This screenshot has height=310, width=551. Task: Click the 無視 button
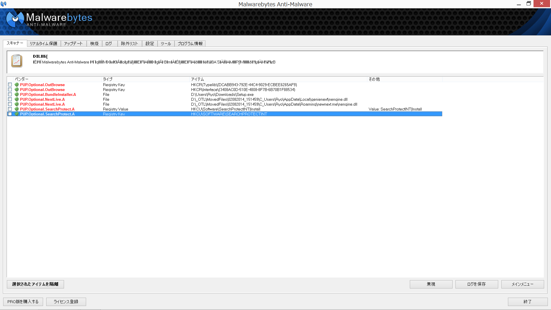431,284
